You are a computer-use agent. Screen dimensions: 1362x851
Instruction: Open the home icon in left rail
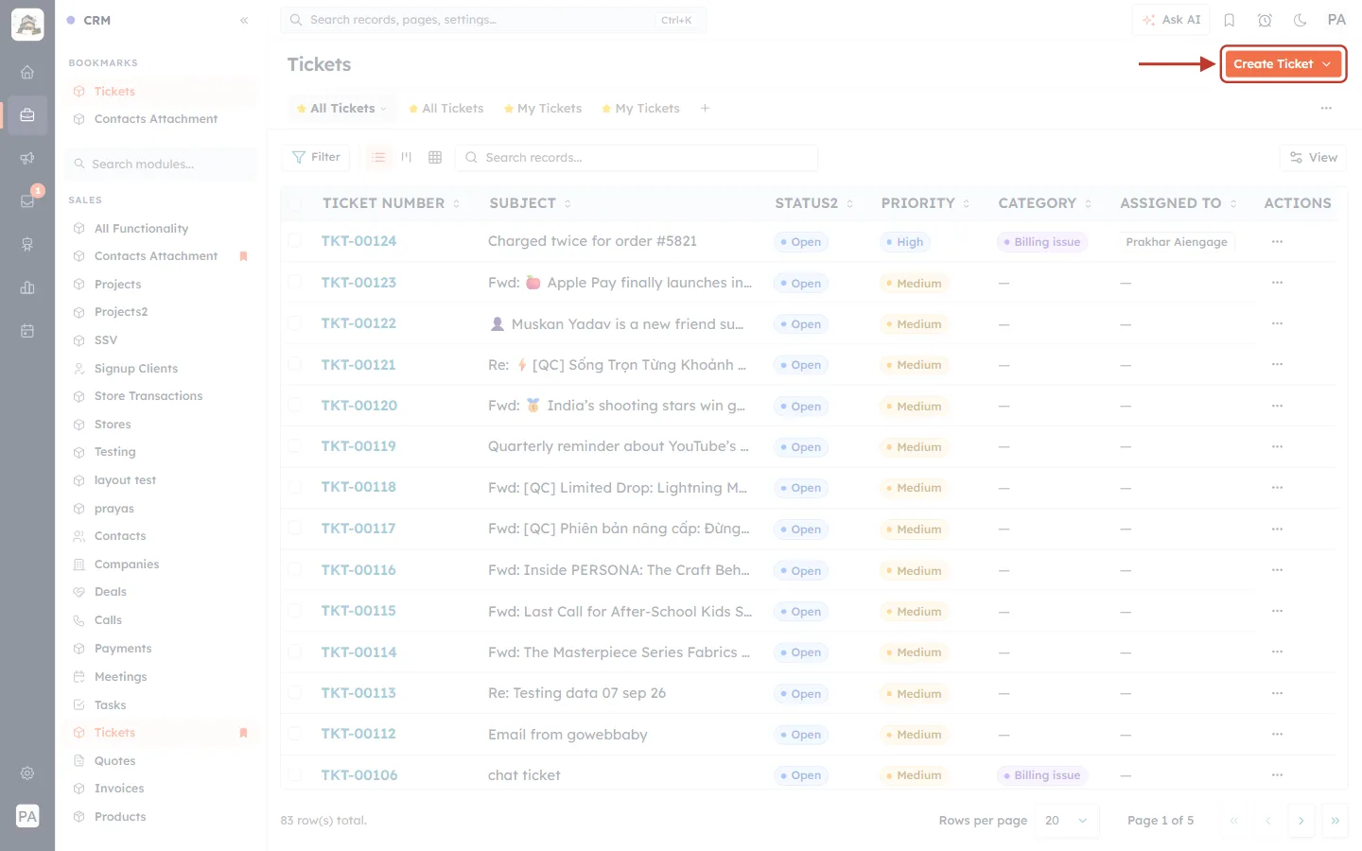click(27, 72)
